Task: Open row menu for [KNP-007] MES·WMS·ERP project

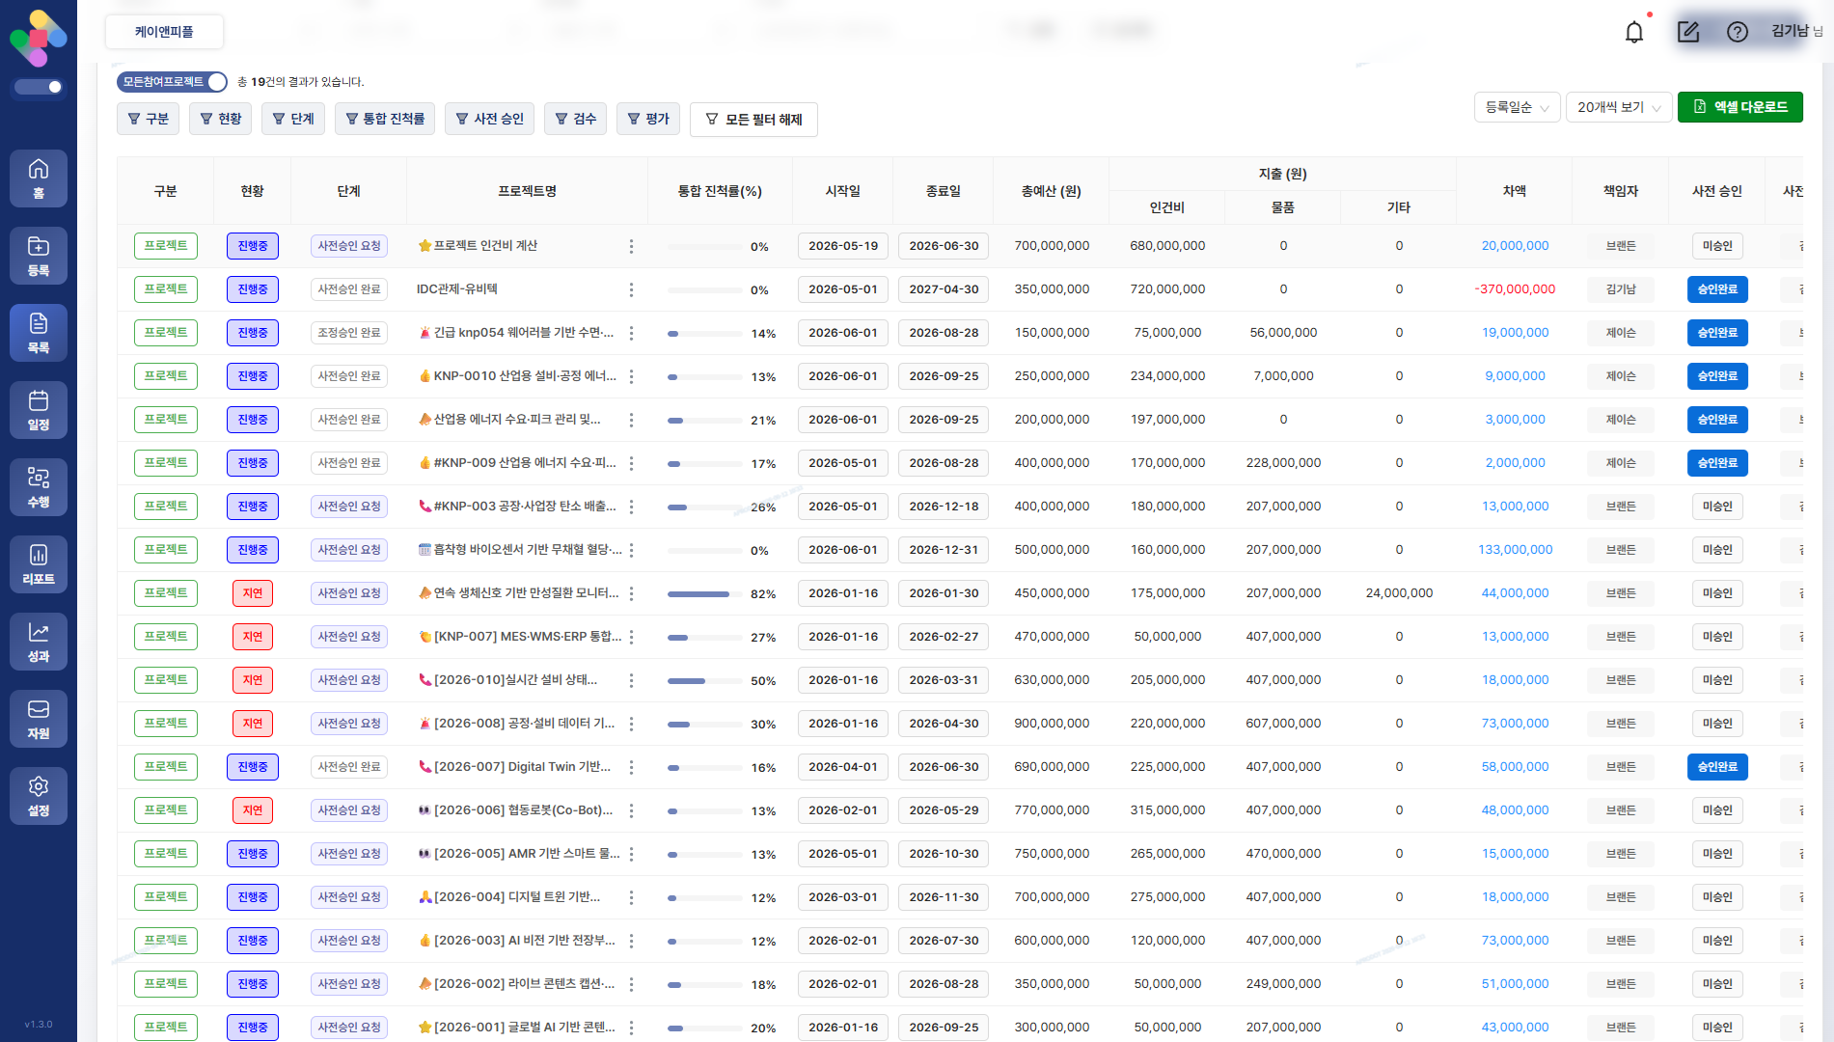Action: pos(631,637)
